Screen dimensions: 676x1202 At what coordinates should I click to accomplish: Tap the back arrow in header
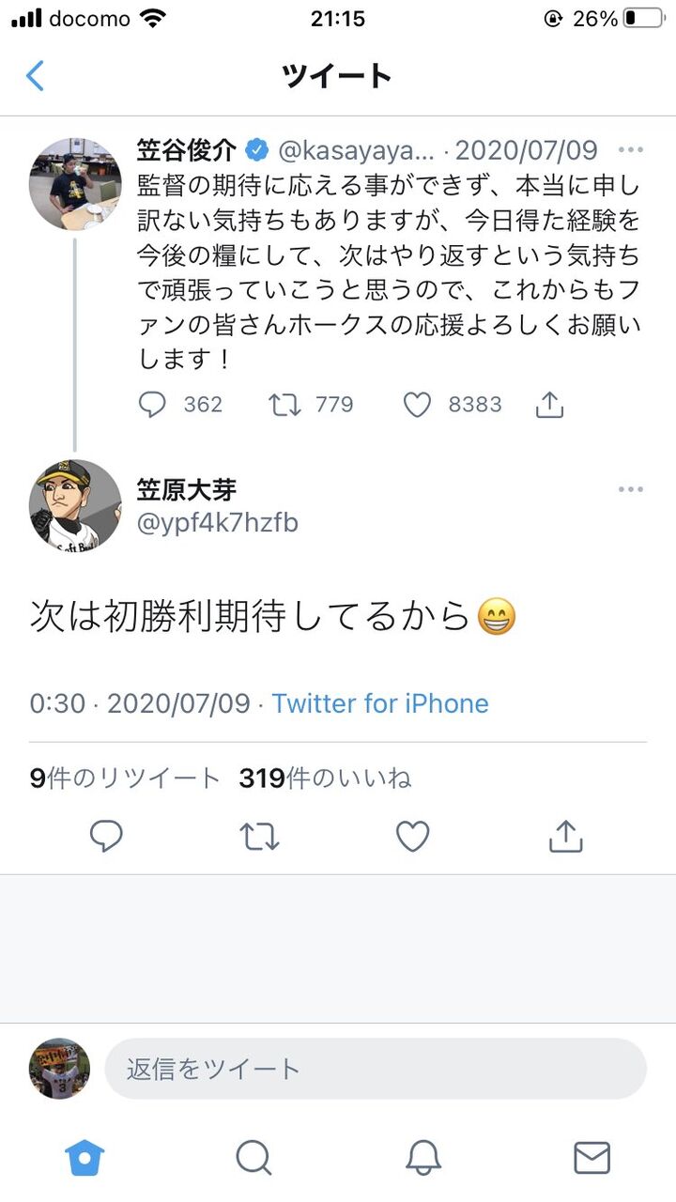pyautogui.click(x=35, y=75)
